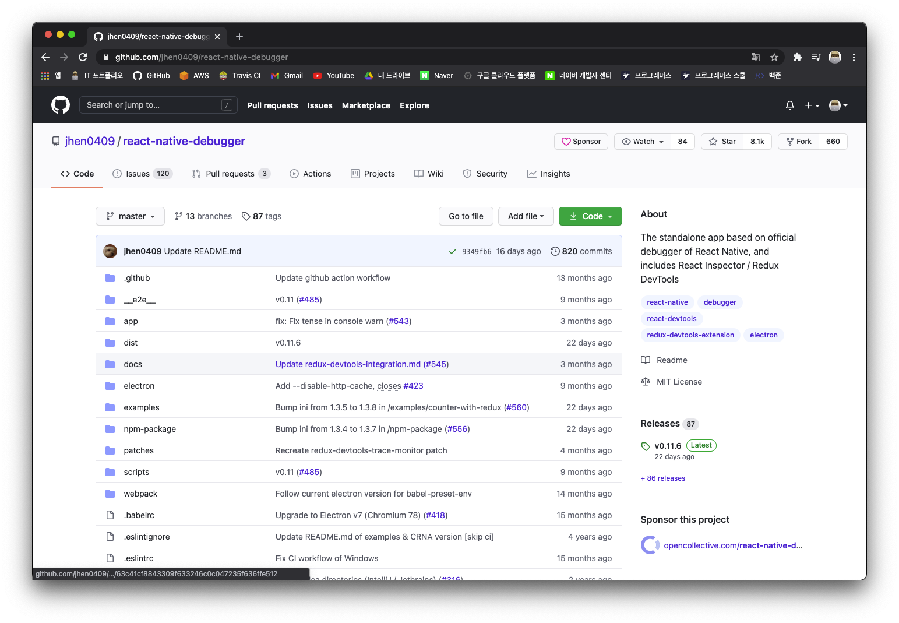This screenshot has width=899, height=623.
Task: Open AWS bookmark
Action: click(x=195, y=76)
